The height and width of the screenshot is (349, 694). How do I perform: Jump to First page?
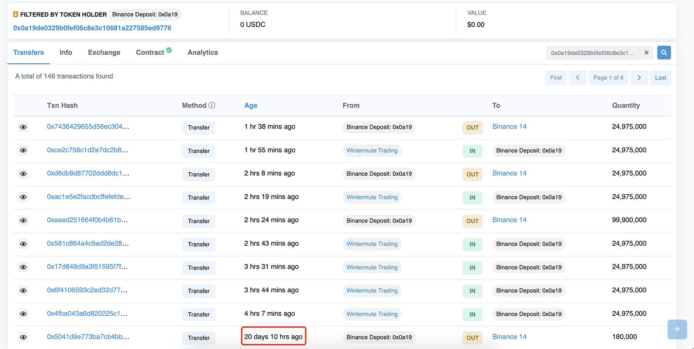tap(556, 78)
